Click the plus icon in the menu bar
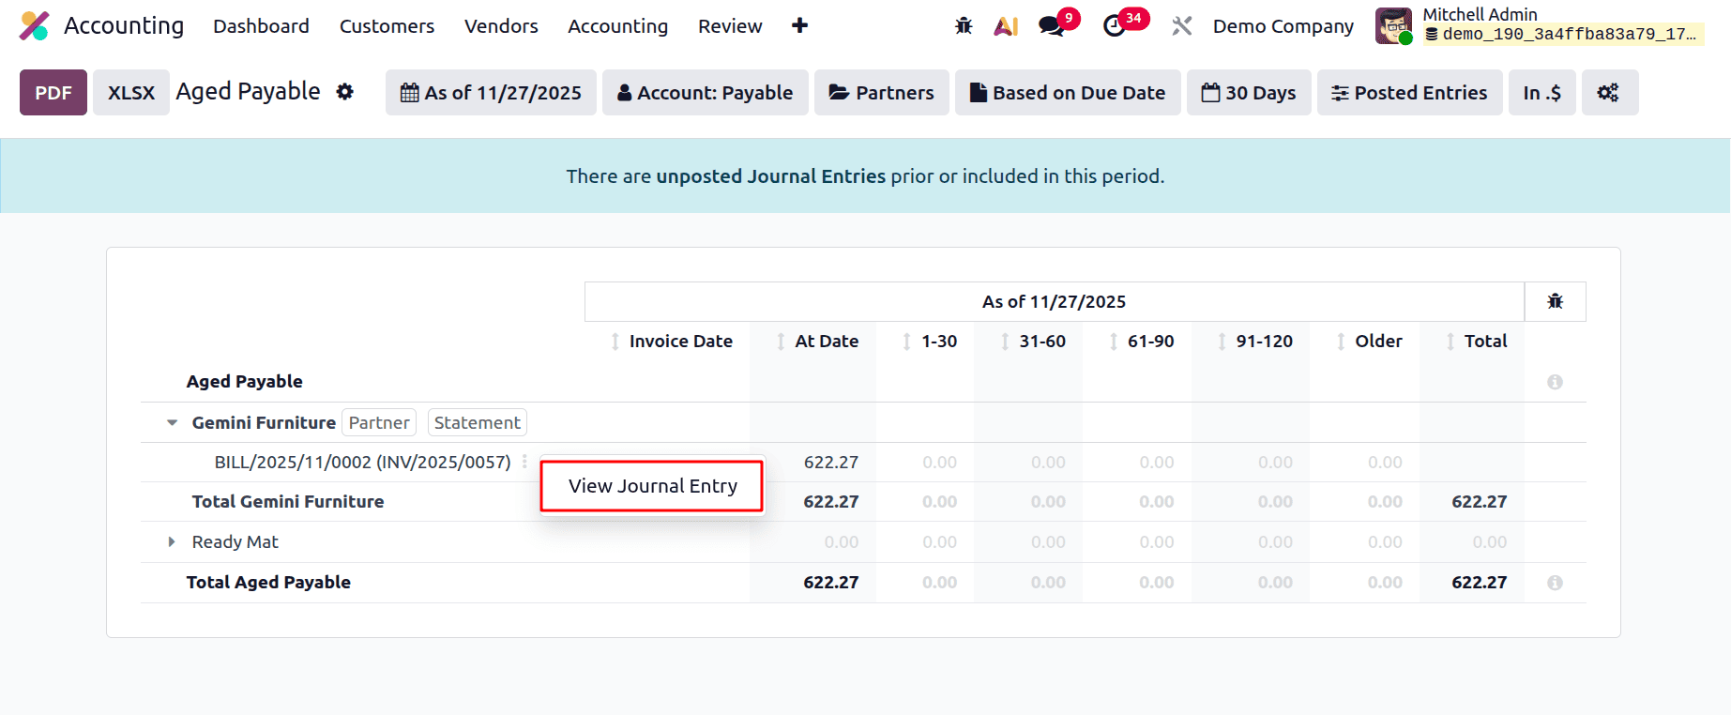 pyautogui.click(x=799, y=25)
